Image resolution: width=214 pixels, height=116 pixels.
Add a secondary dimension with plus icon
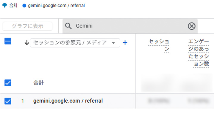(125, 43)
